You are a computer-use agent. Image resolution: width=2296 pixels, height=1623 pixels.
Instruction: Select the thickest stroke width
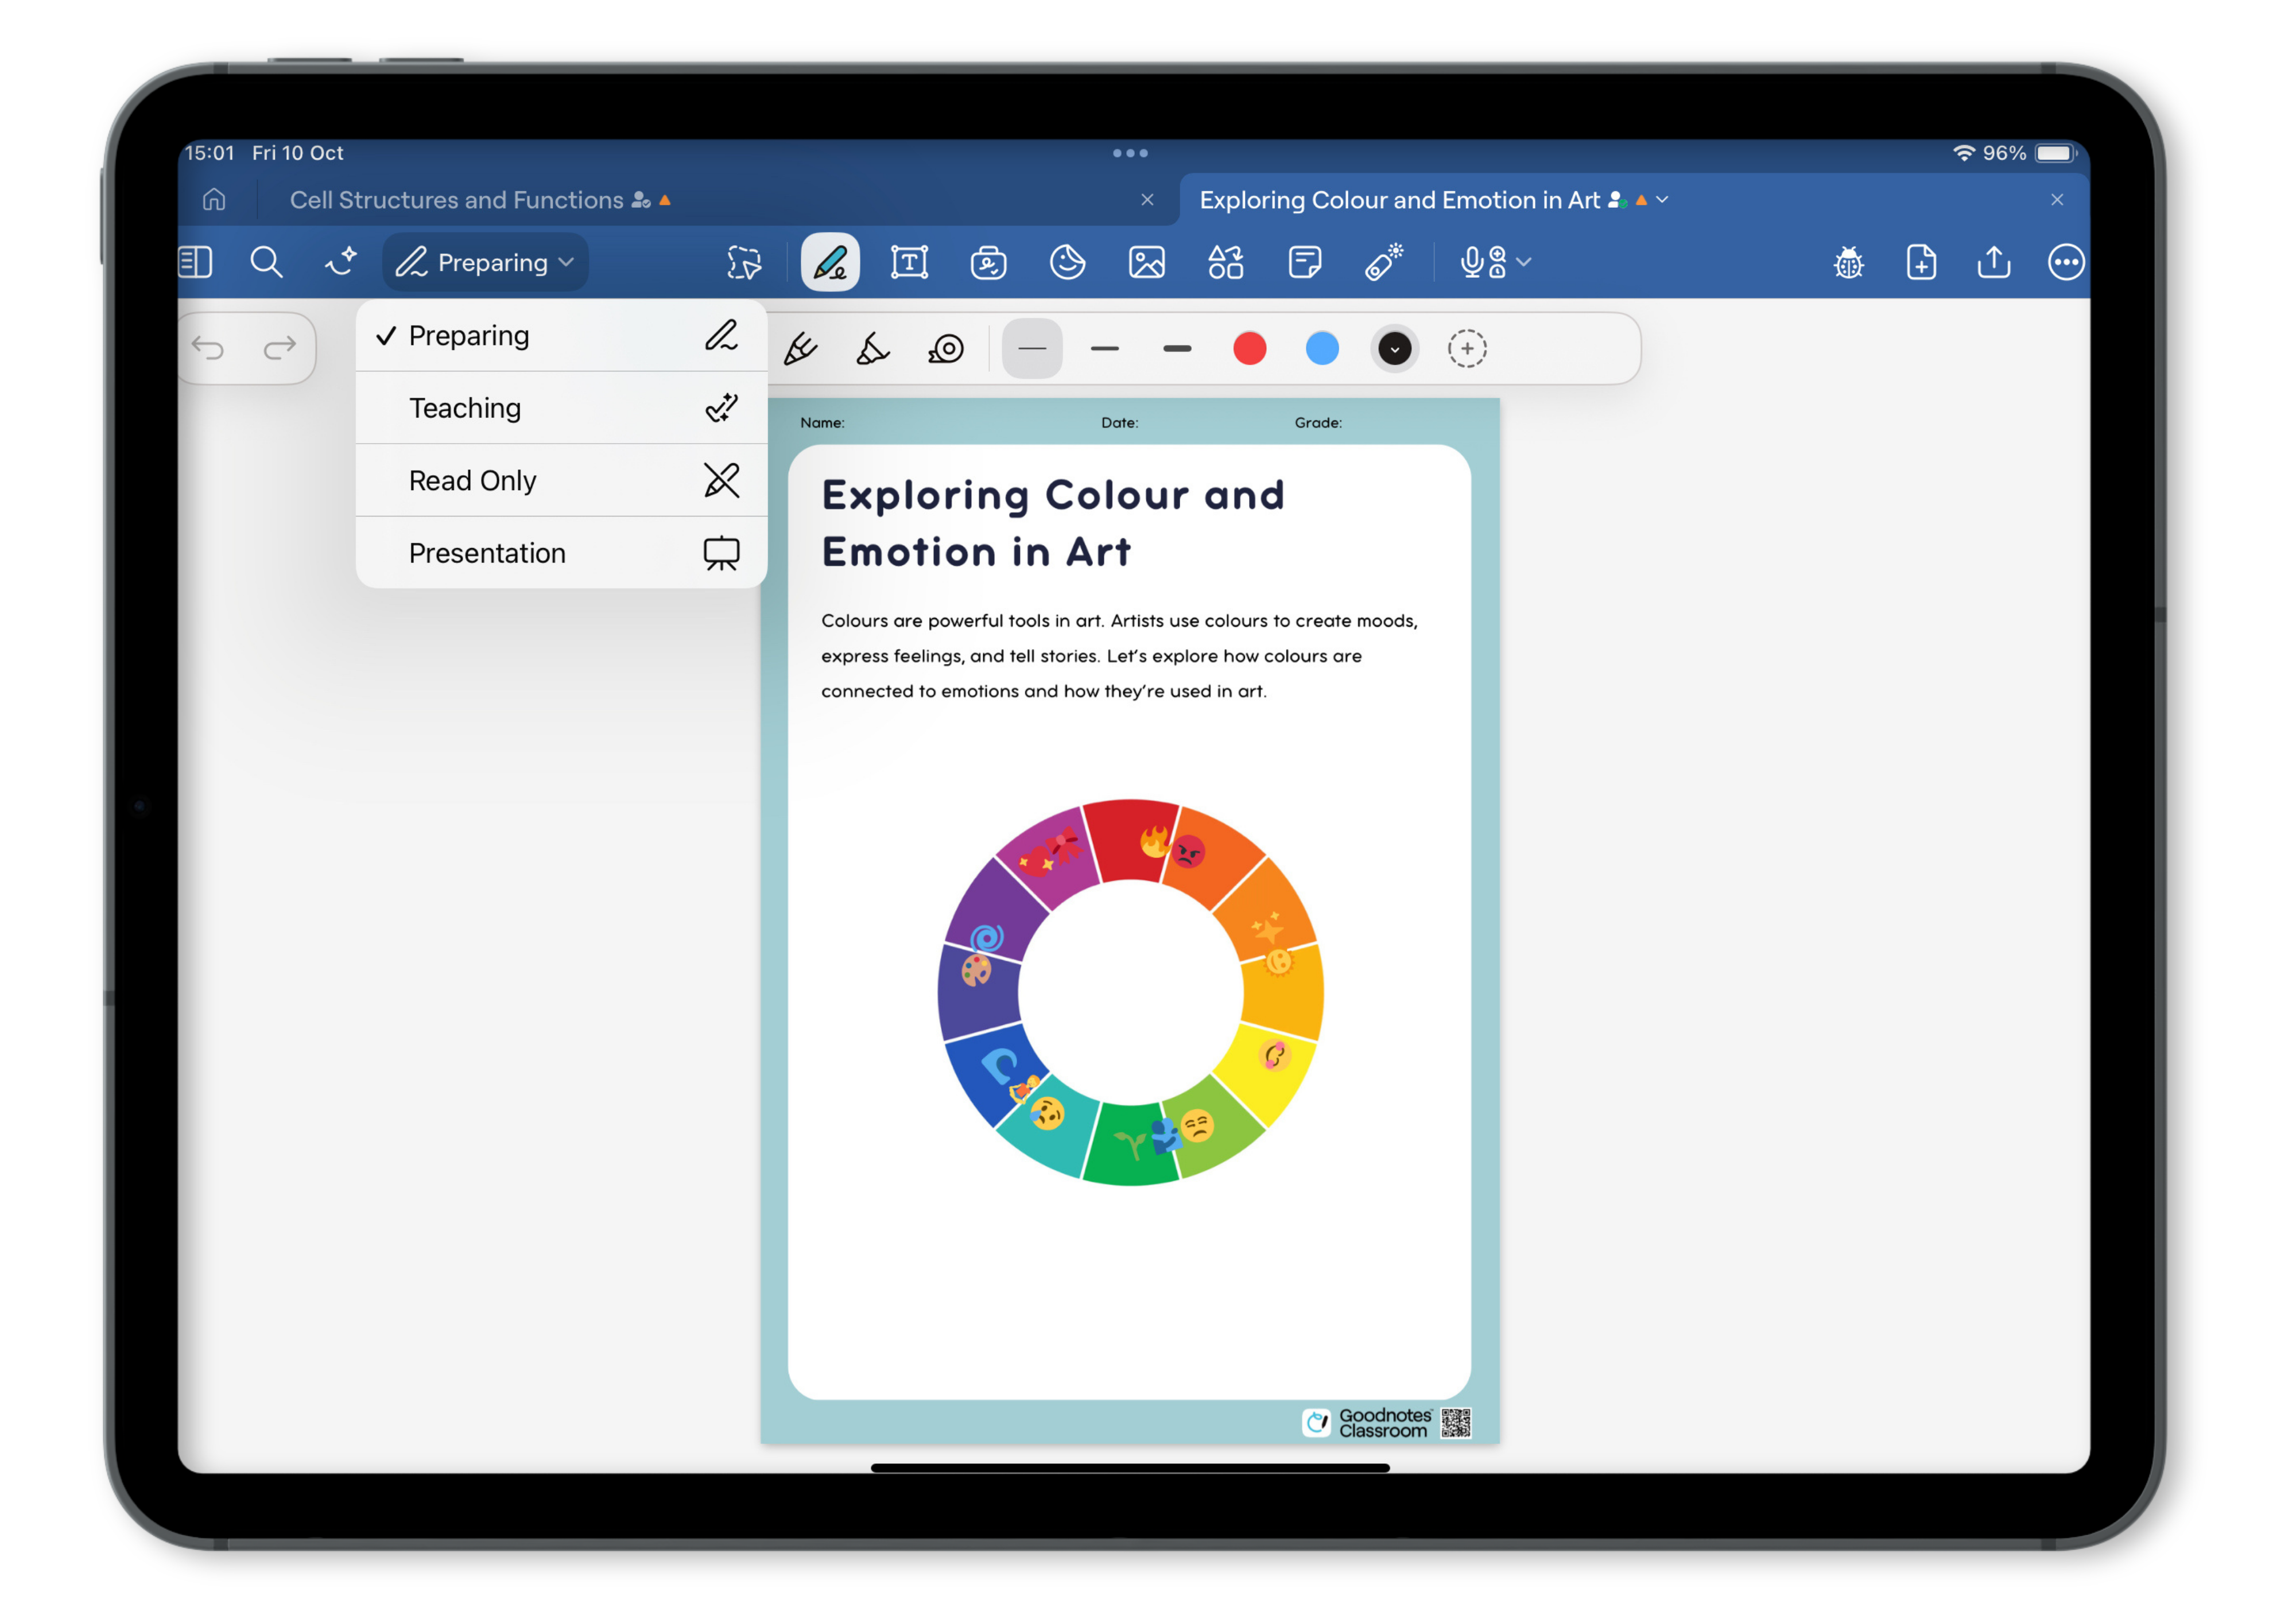(1177, 349)
